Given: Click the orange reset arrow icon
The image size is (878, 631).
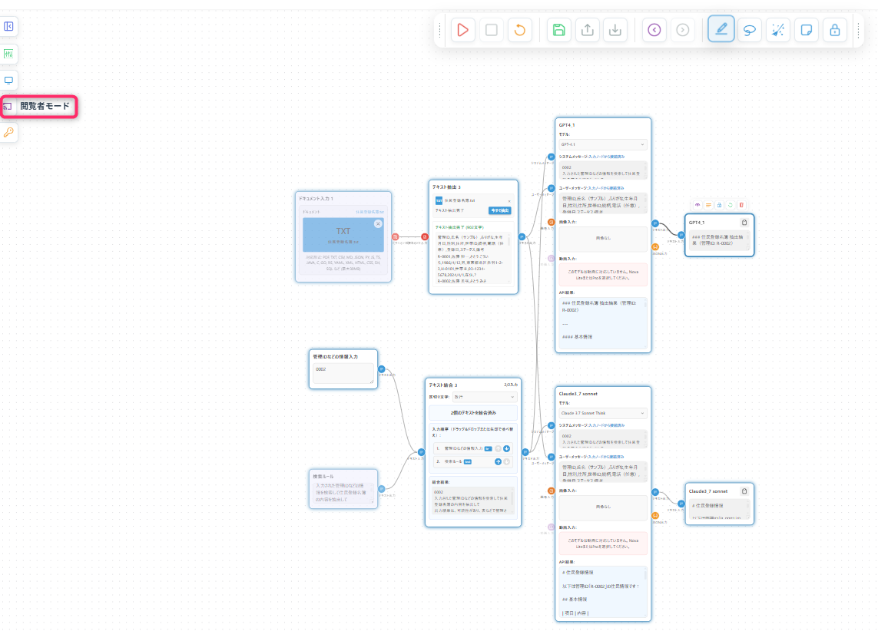Looking at the screenshot, I should coord(519,30).
